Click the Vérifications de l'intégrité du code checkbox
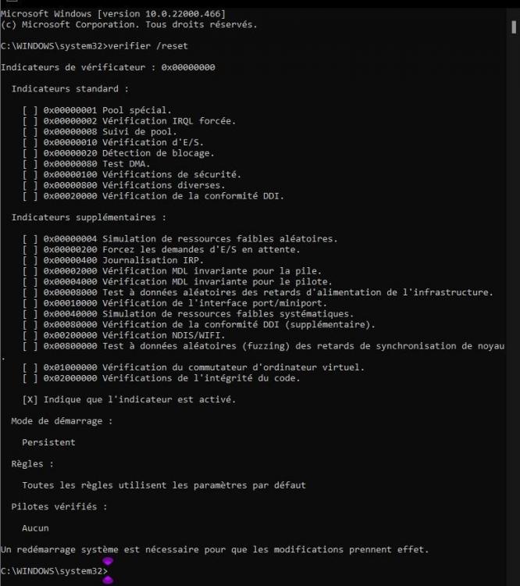Screen dimensions: 520x586 (30, 378)
